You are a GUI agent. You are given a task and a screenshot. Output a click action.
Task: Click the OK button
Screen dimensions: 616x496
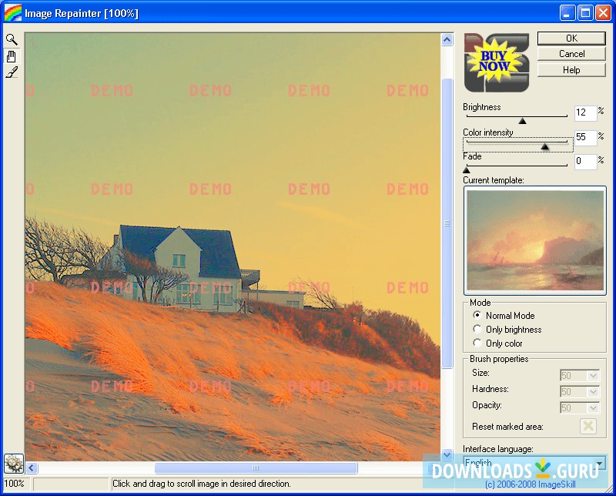[571, 38]
